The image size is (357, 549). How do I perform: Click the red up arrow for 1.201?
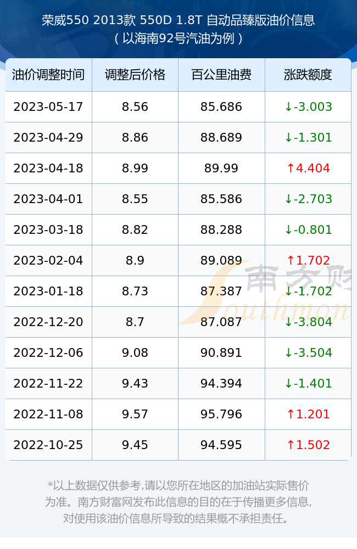click(291, 414)
